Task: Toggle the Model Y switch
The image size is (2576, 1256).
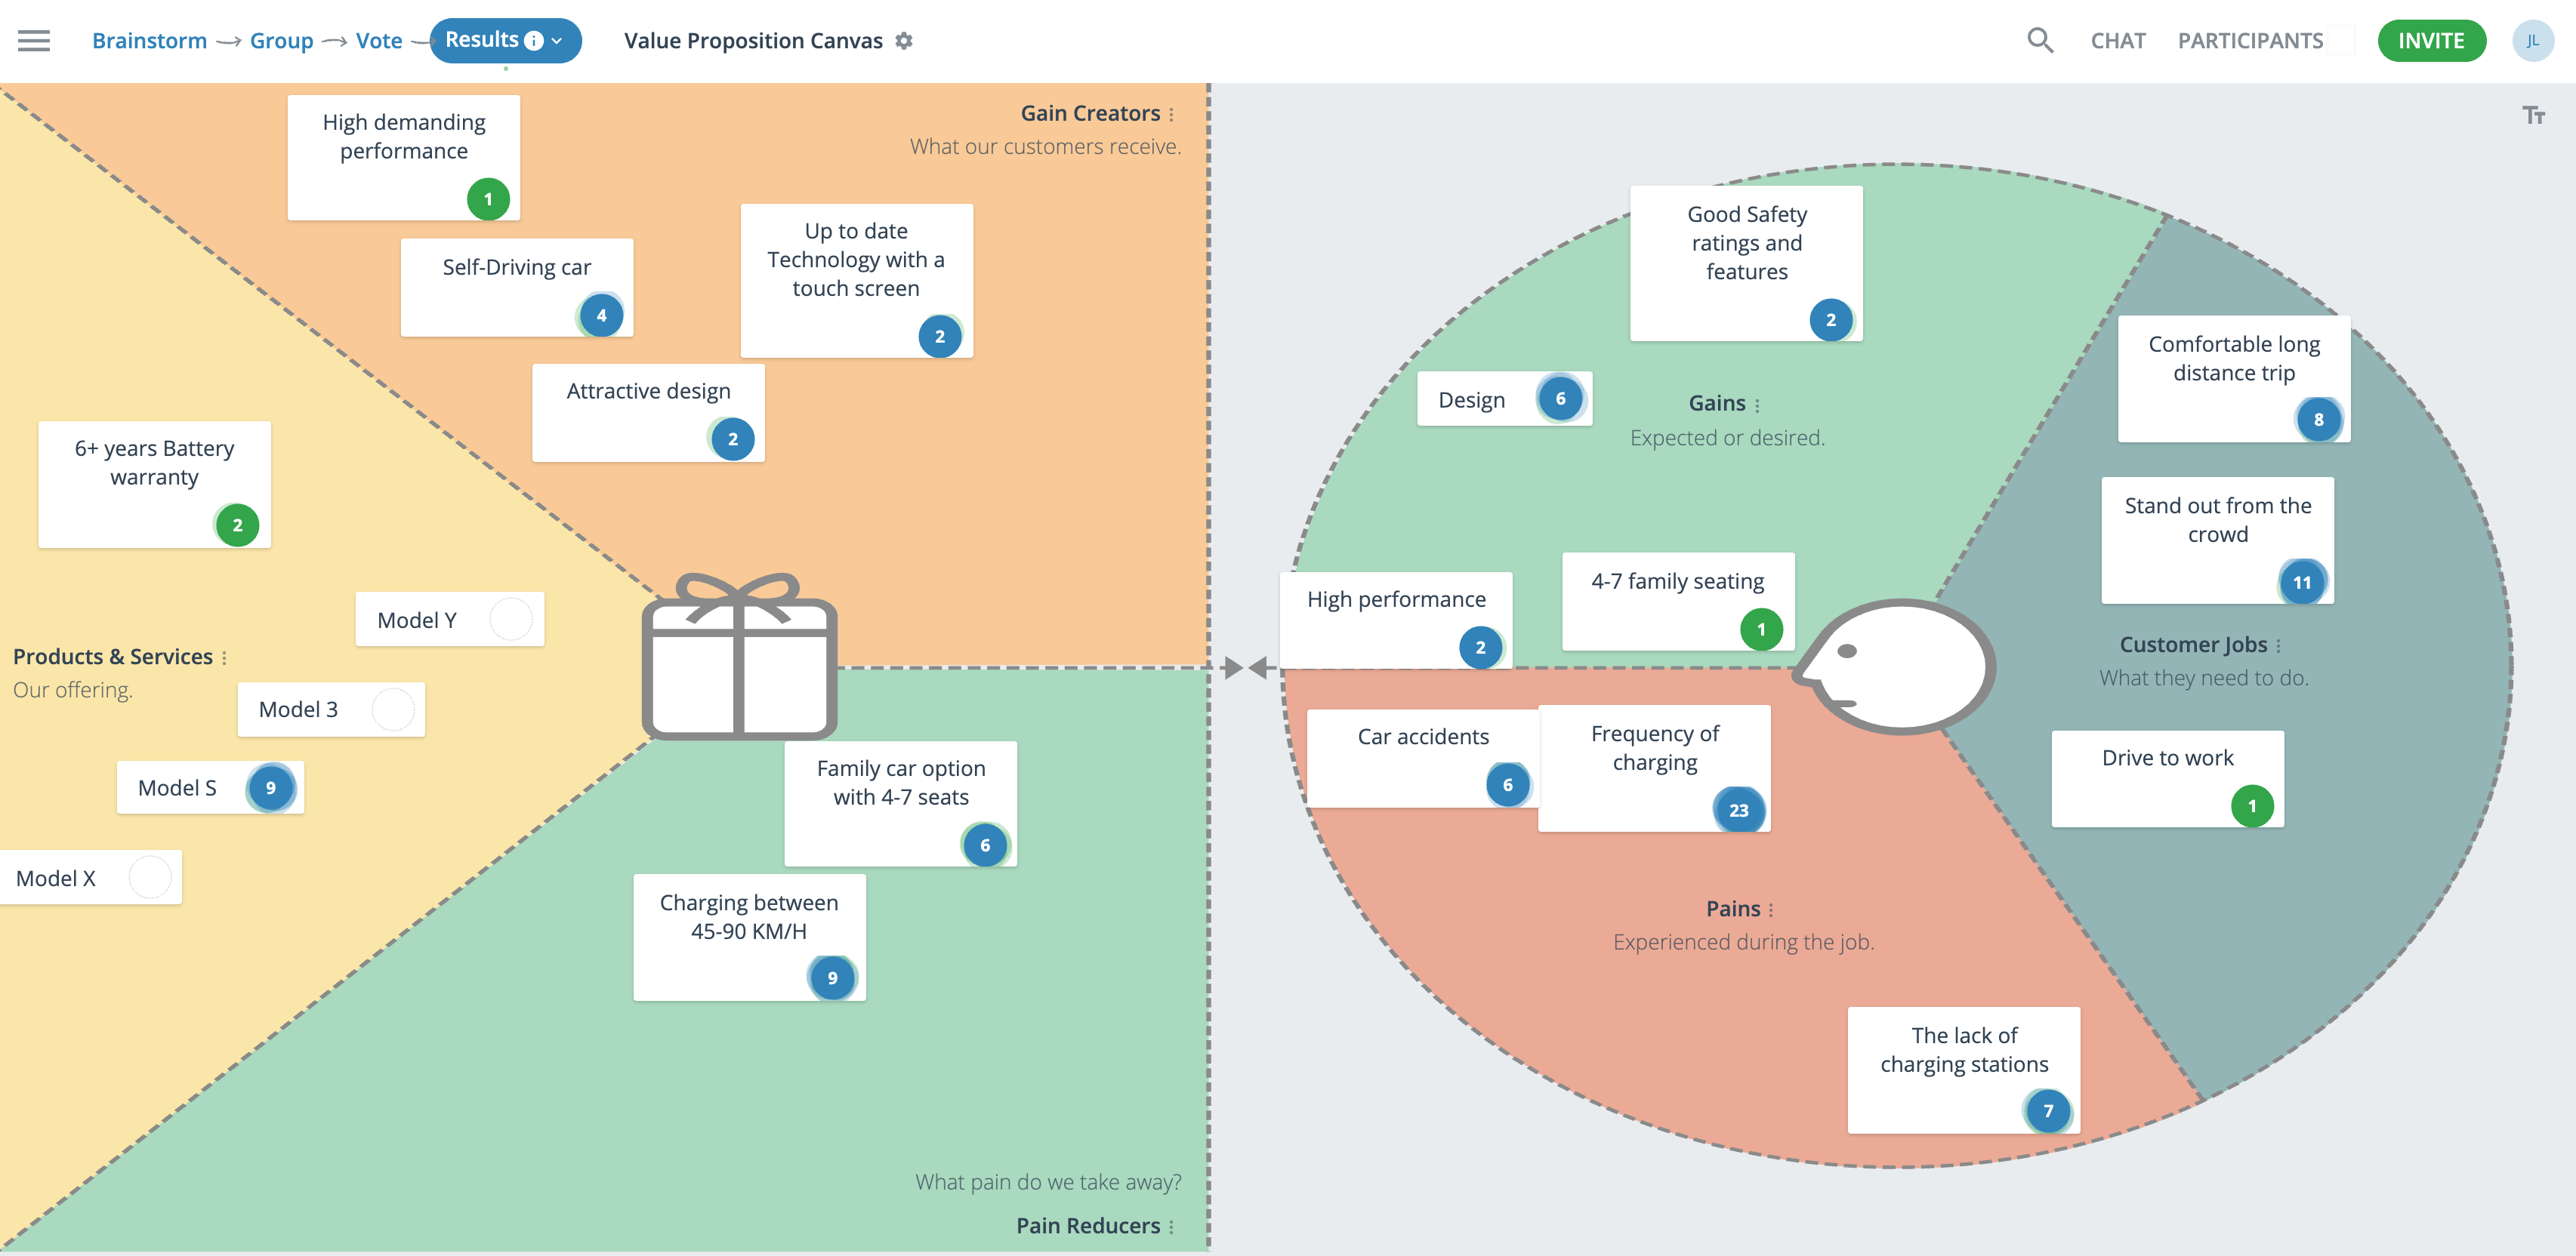Action: coord(513,620)
